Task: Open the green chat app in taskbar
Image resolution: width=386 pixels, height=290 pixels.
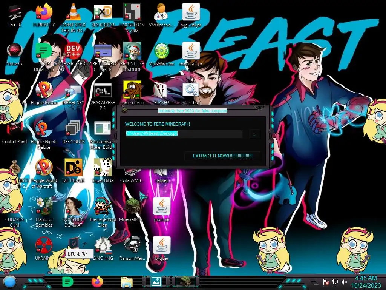Action: pyautogui.click(x=67, y=282)
